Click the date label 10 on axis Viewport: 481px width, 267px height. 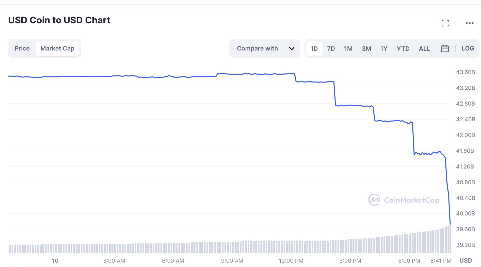click(x=55, y=261)
